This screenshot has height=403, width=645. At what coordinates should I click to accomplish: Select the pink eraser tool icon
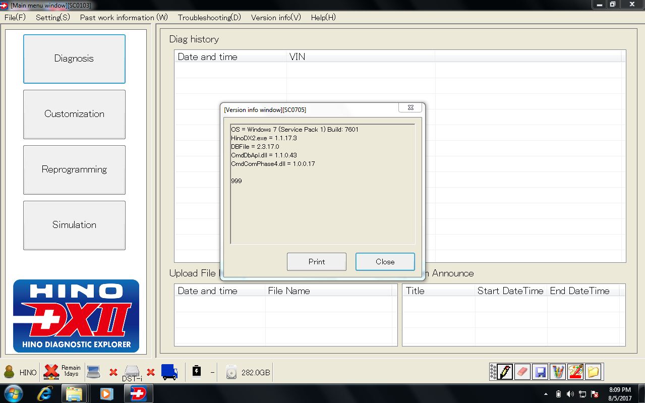click(522, 372)
